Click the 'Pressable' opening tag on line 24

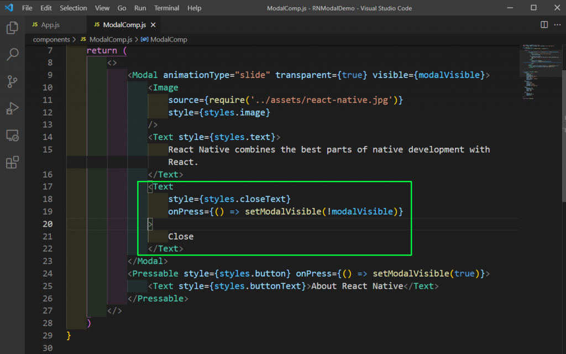tap(155, 274)
